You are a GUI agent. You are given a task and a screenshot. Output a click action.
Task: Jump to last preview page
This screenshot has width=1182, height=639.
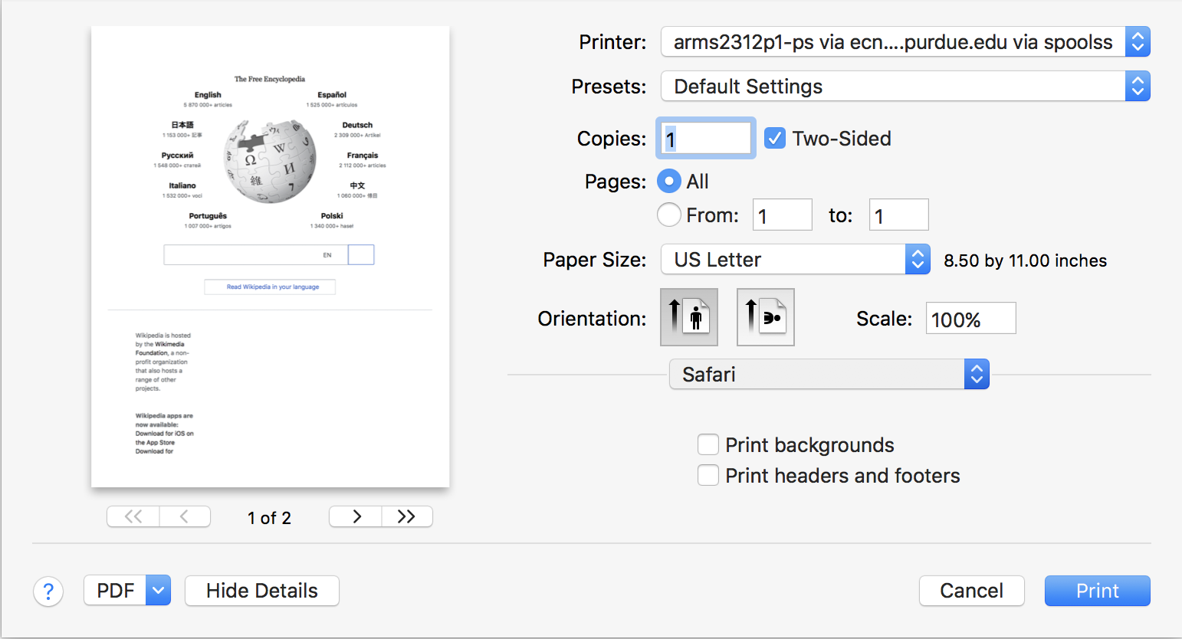407,516
